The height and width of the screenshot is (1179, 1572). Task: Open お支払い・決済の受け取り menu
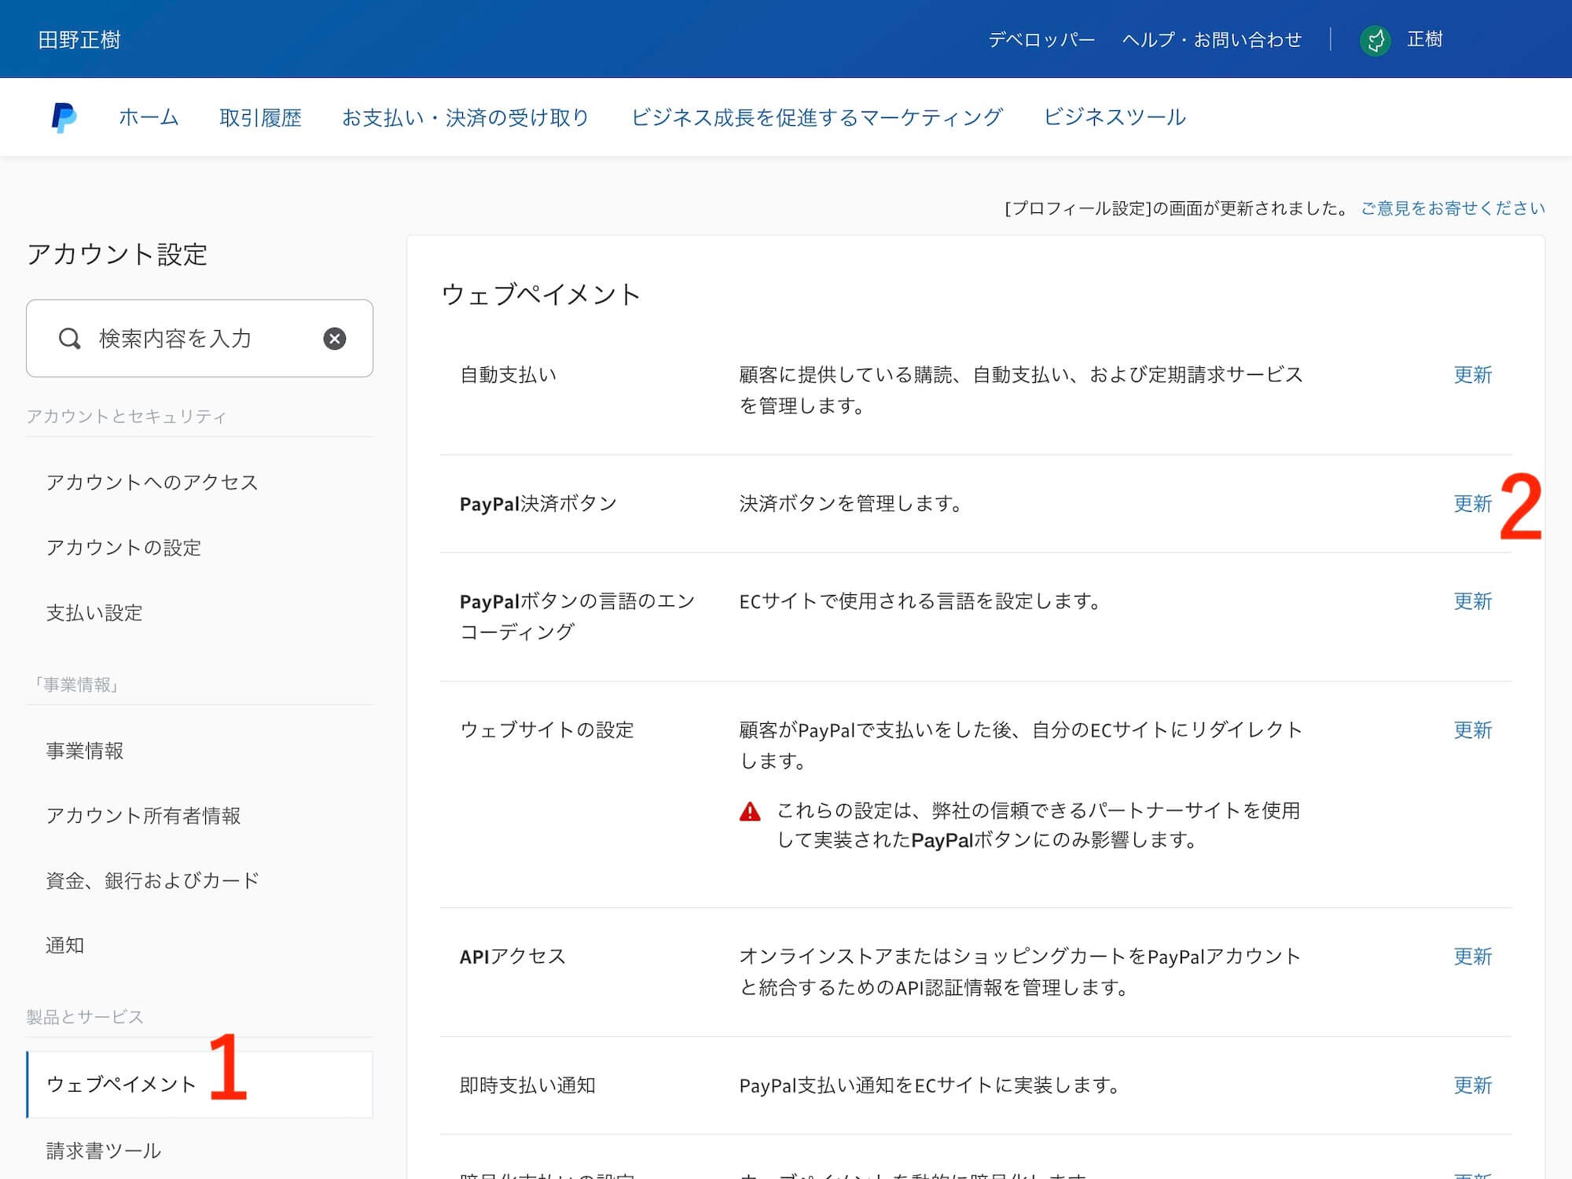[x=465, y=117]
